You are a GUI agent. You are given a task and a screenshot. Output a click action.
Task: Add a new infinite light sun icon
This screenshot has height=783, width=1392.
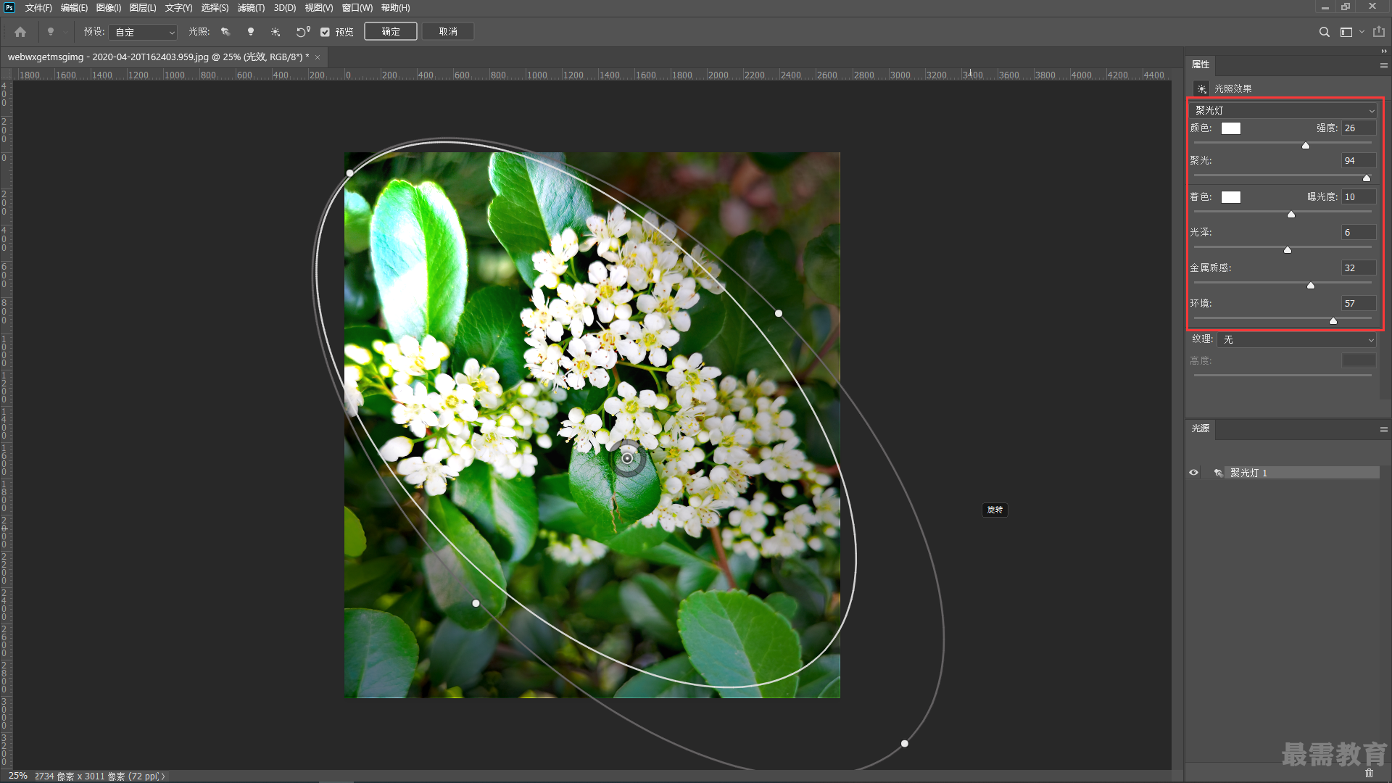pos(275,32)
